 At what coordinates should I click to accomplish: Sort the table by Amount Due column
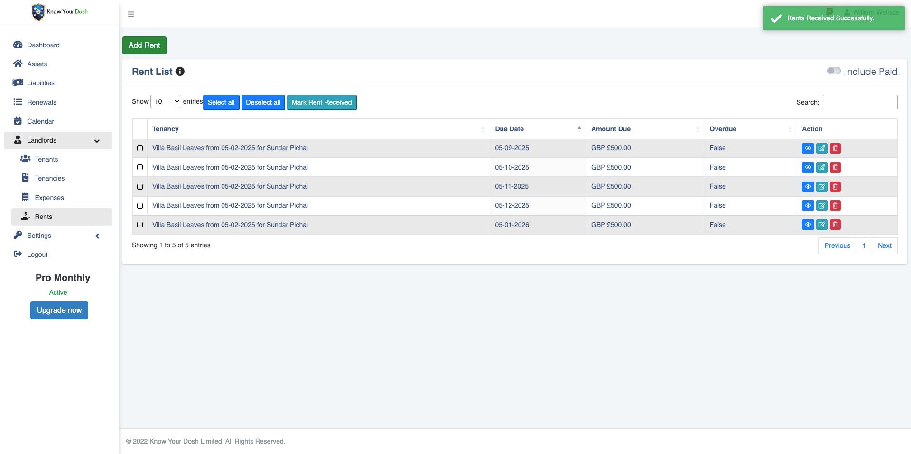[x=645, y=129]
